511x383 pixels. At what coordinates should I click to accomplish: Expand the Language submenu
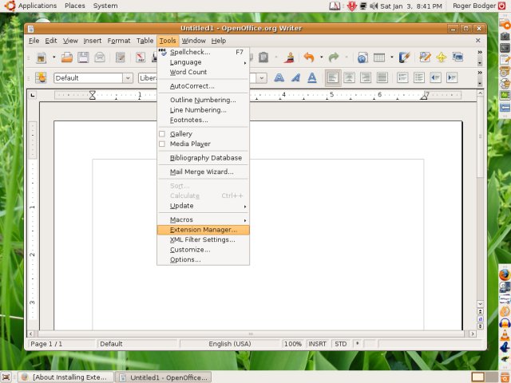click(x=203, y=62)
